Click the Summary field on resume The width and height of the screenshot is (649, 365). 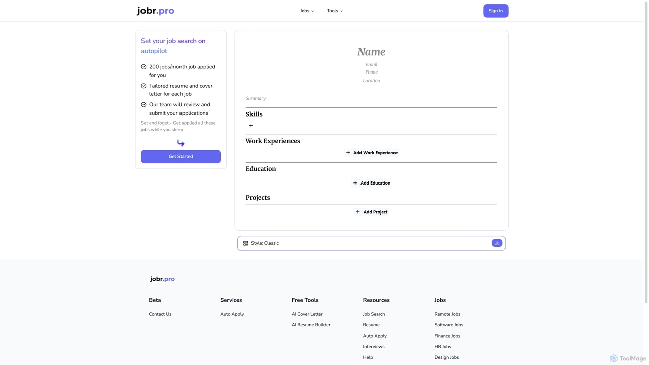tap(256, 98)
